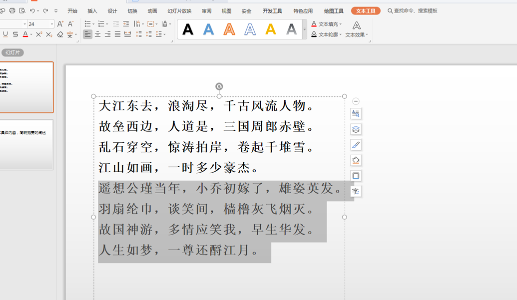Set align right for paragraph
Screen dimensions: 517x300
pos(107,34)
